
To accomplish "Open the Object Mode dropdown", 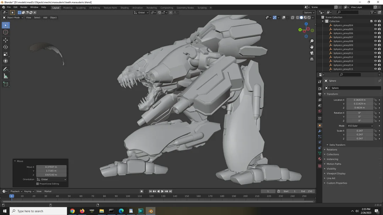I will 13,17.
